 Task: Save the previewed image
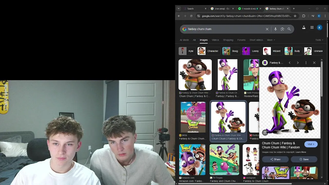coord(304,159)
